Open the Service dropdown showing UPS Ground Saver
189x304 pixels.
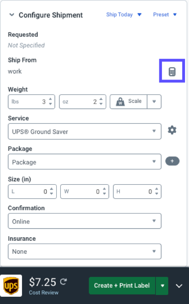[x=85, y=131]
